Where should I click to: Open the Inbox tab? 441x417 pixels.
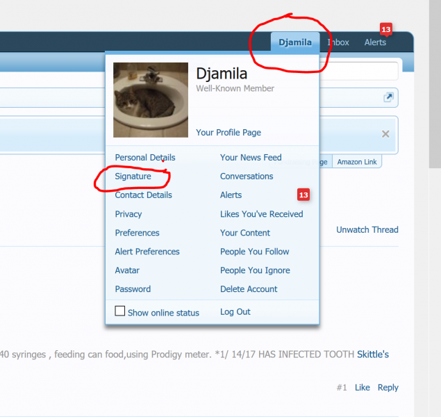pos(338,42)
